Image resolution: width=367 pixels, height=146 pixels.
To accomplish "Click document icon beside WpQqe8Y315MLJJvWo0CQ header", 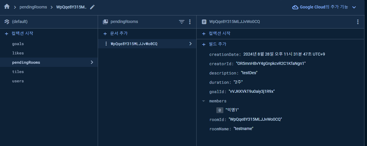I will click(204, 22).
